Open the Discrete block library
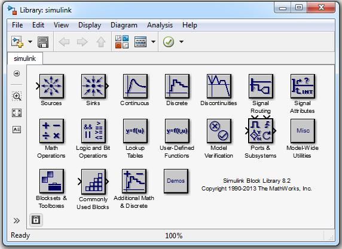Screen dimensions: 342x249 tap(177, 86)
